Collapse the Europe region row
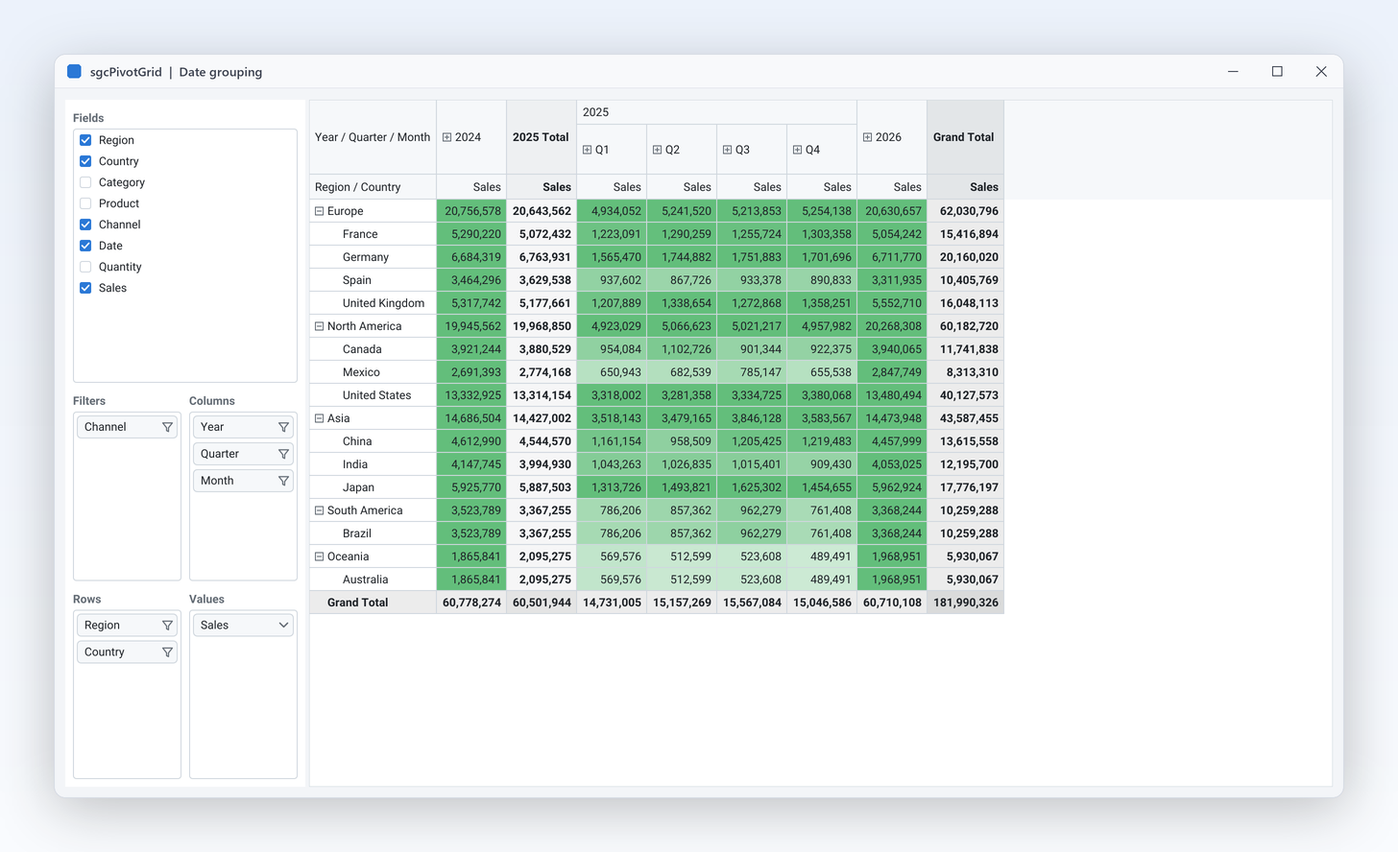 [319, 211]
